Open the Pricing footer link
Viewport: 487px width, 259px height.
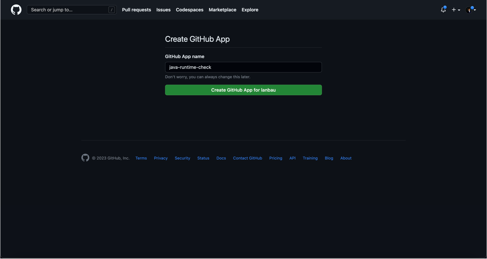[x=276, y=158]
